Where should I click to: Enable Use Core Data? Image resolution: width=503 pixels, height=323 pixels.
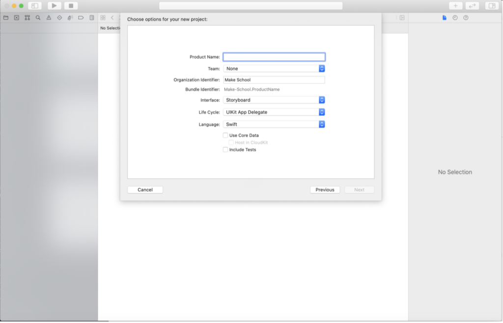tap(224, 135)
